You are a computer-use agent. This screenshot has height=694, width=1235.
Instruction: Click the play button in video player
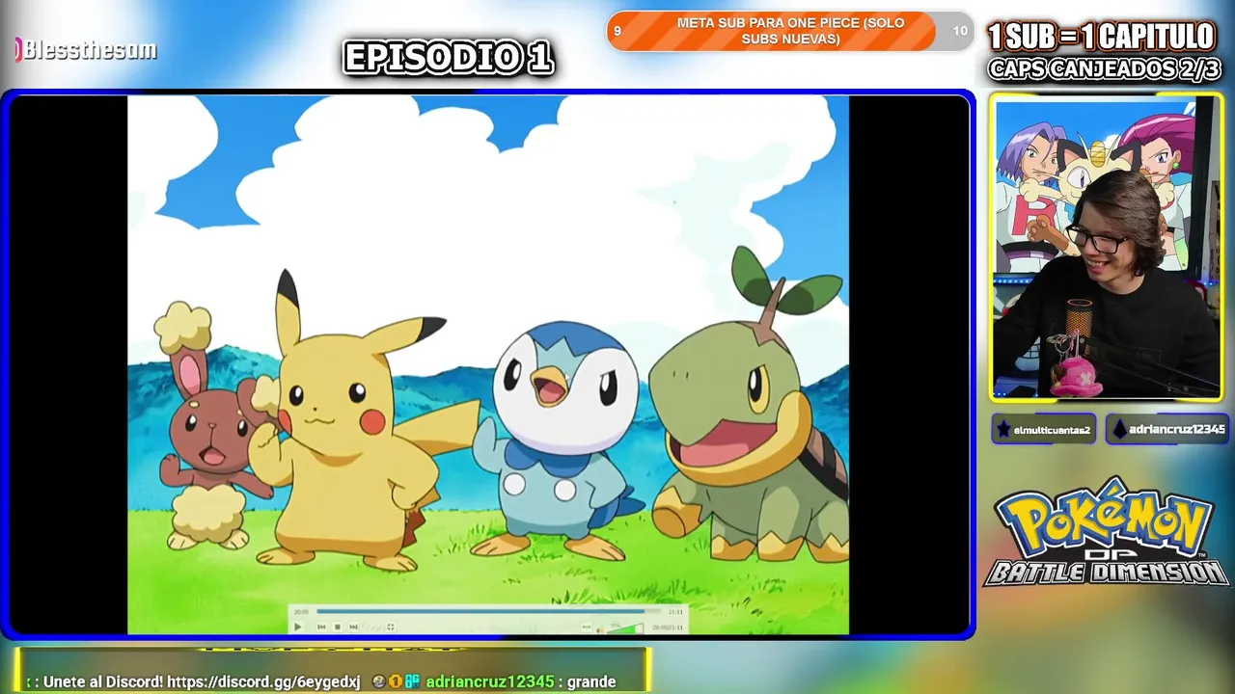297,627
